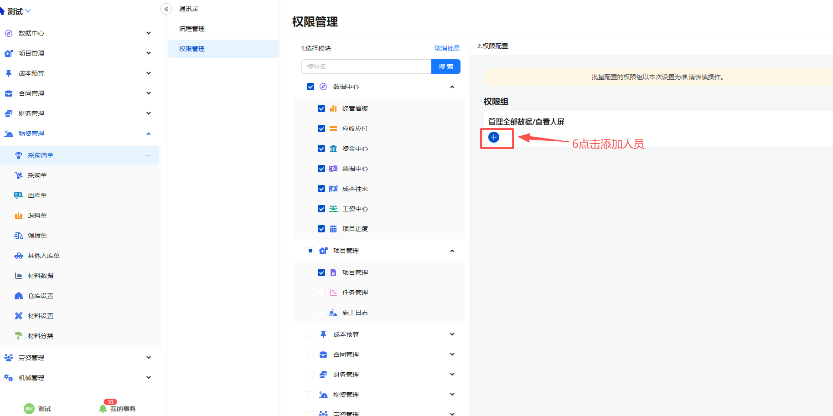The image size is (833, 416).
Task: Open 采购清单 more options ellipsis
Action: [148, 155]
